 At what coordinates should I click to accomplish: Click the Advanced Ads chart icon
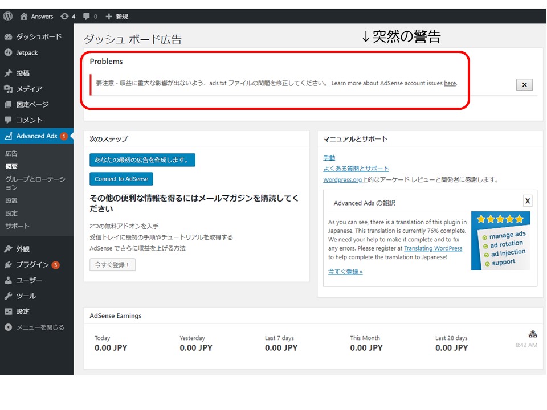point(9,136)
